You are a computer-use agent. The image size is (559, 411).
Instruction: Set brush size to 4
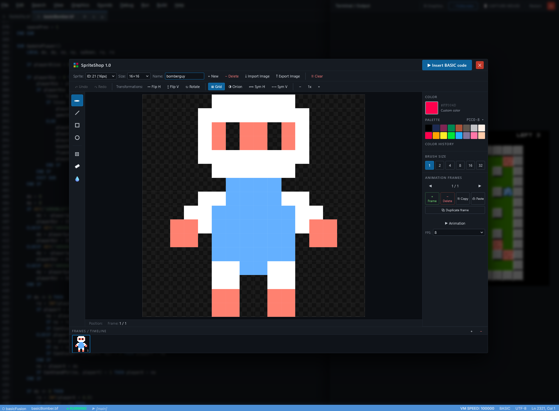[450, 165]
